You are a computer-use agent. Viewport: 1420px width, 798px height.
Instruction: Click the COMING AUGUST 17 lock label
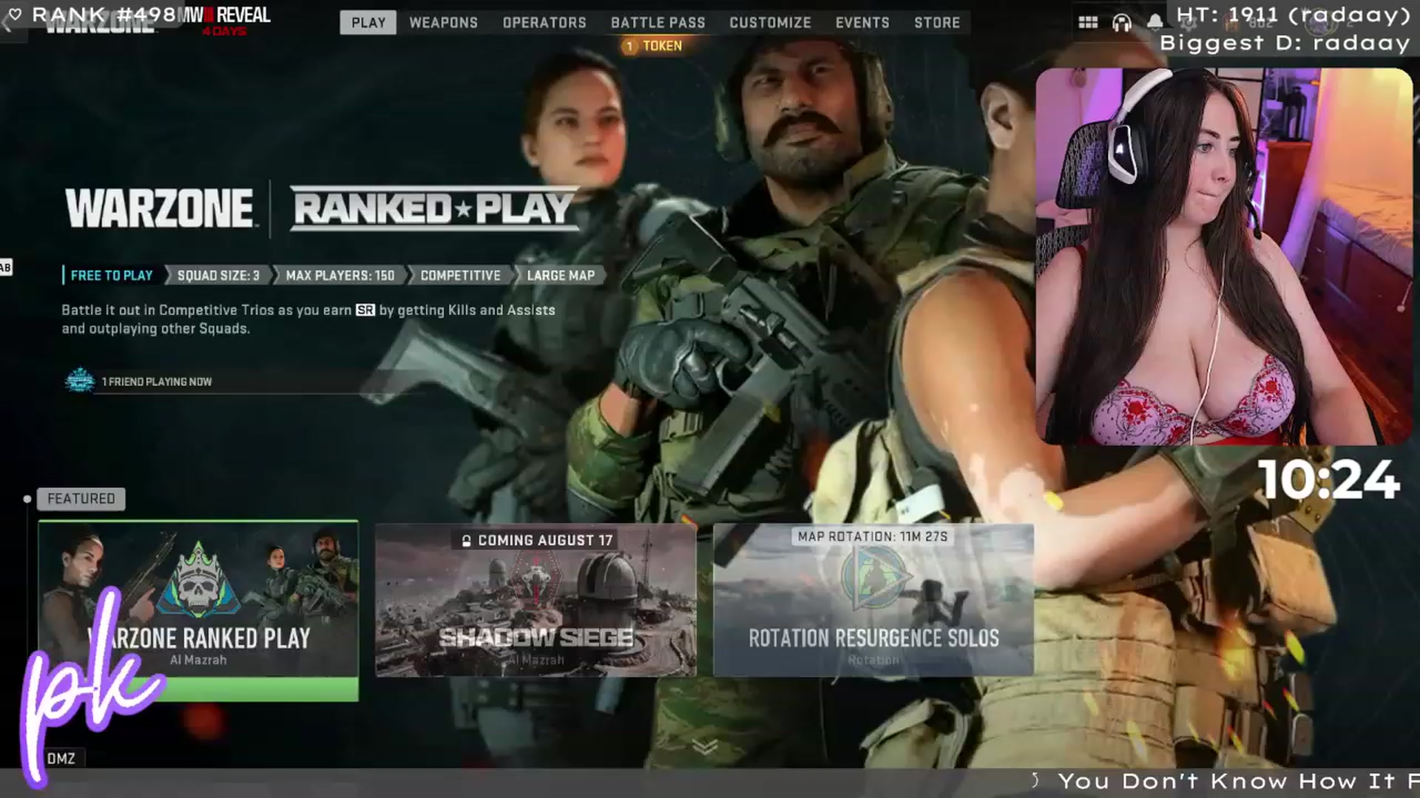pos(537,540)
